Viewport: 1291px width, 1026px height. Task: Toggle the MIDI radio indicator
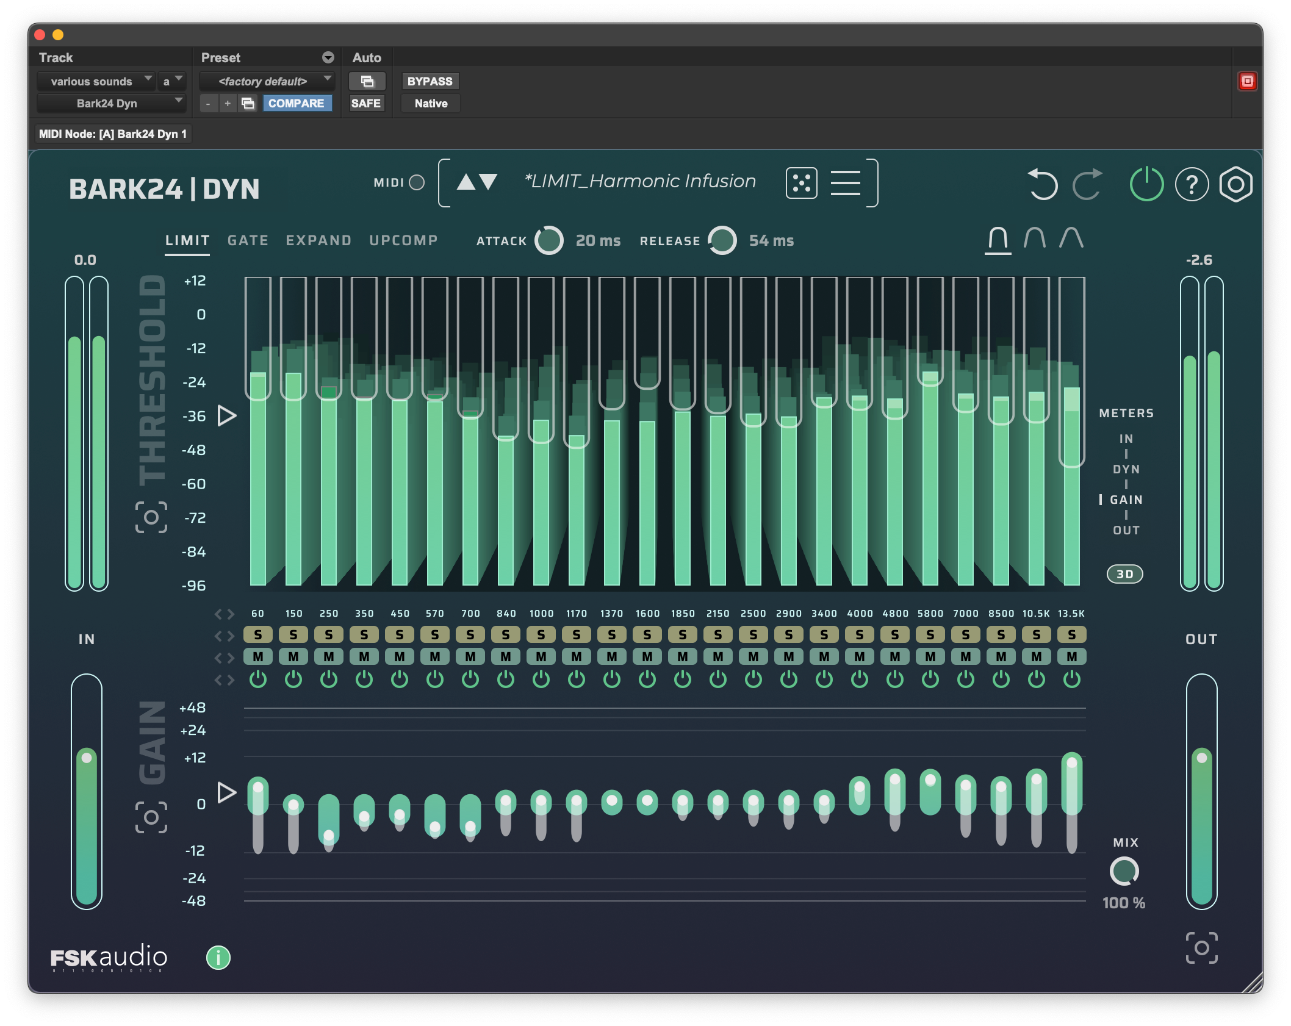click(417, 182)
